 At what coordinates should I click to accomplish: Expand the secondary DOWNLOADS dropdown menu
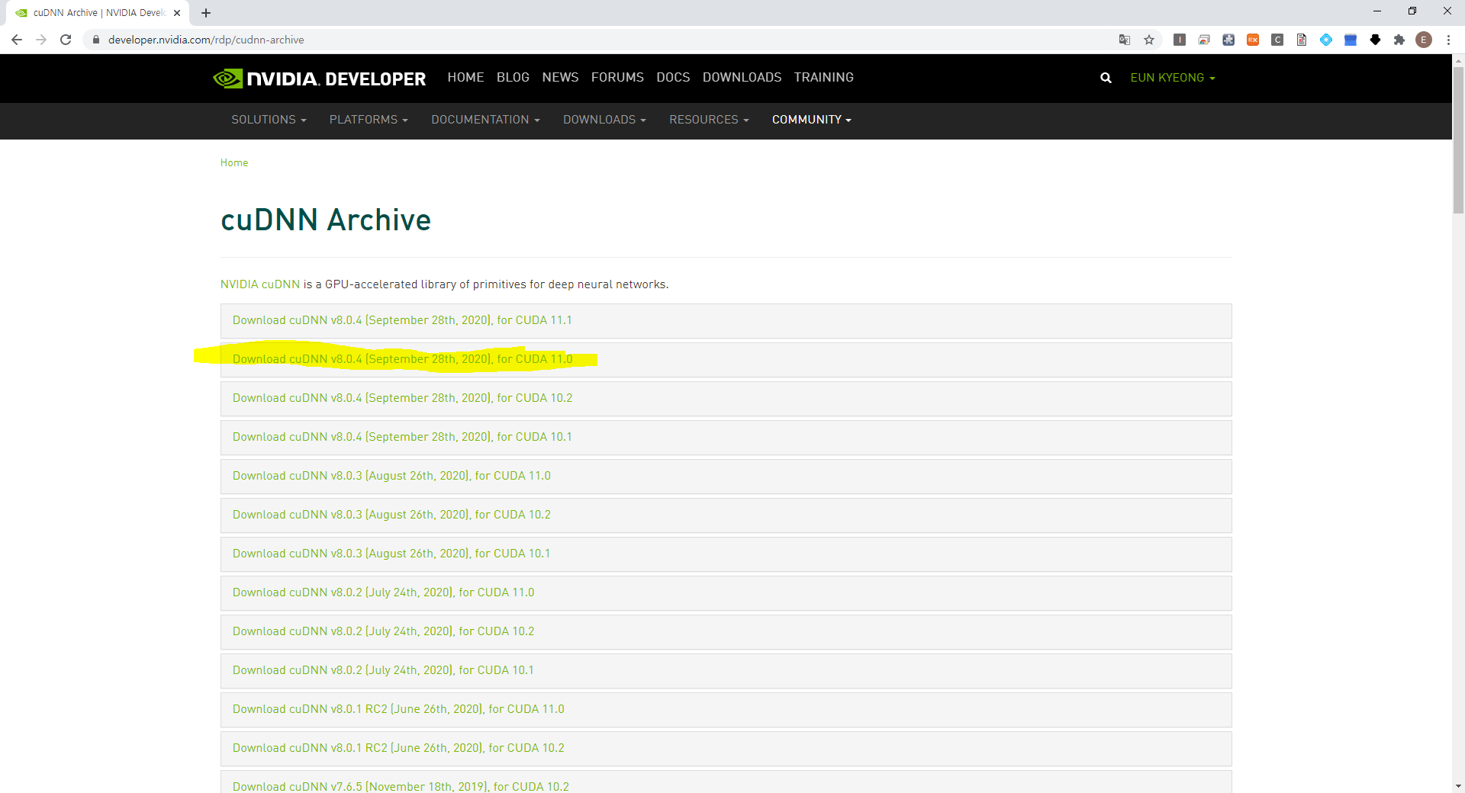tap(604, 120)
